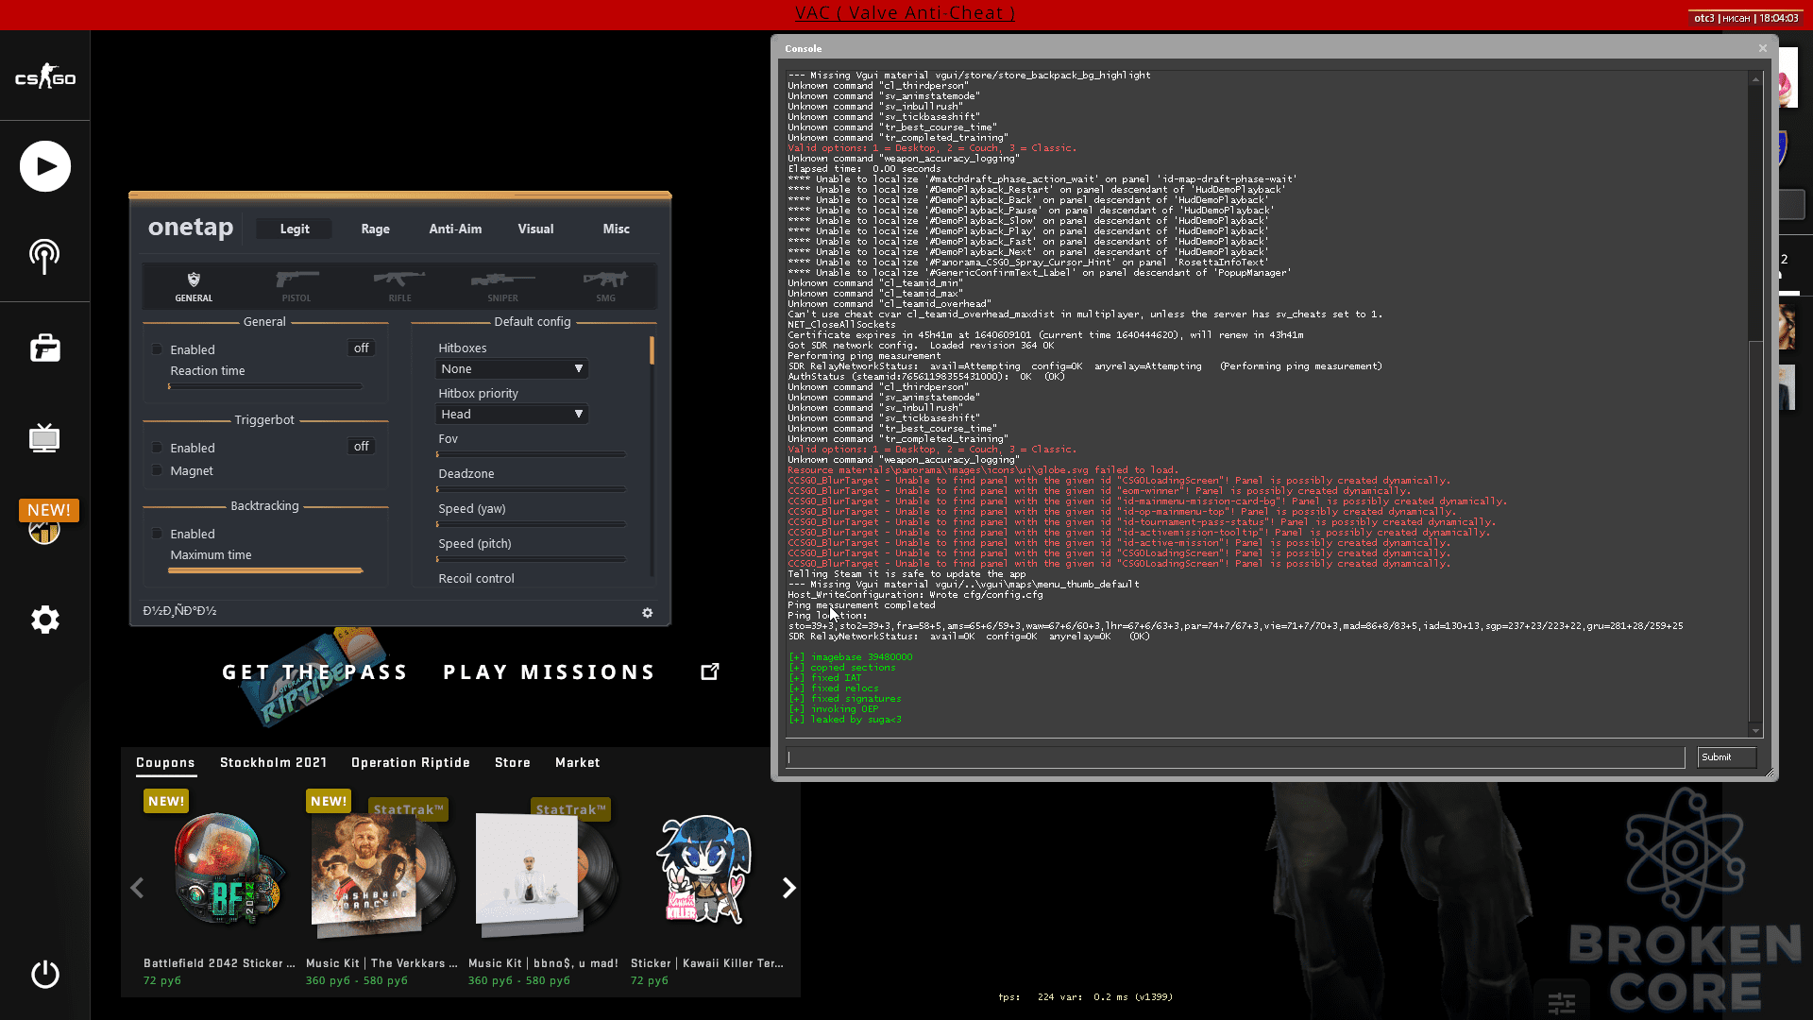Click PLAY MISSIONS link
Screen dimensions: 1813x1020
pos(550,672)
